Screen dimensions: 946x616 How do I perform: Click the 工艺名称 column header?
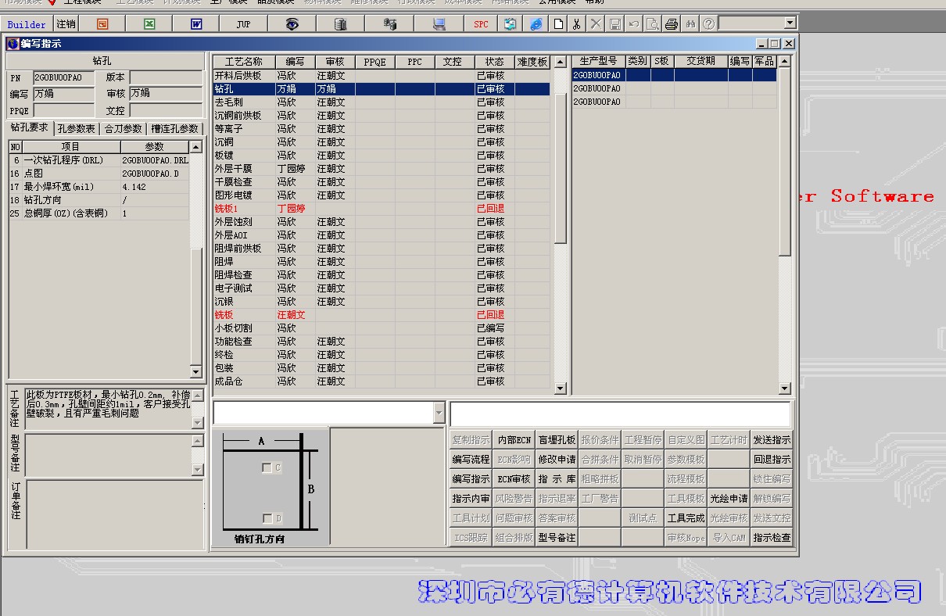coord(244,62)
